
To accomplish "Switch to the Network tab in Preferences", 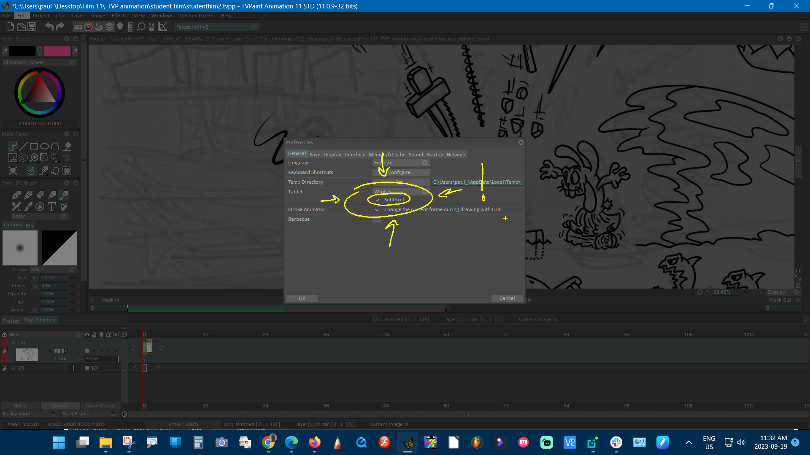I will tap(456, 155).
